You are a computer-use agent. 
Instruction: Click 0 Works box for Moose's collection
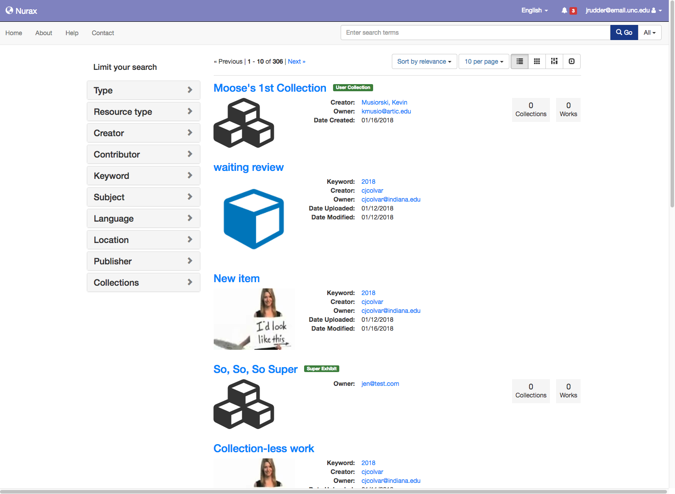[x=568, y=109]
